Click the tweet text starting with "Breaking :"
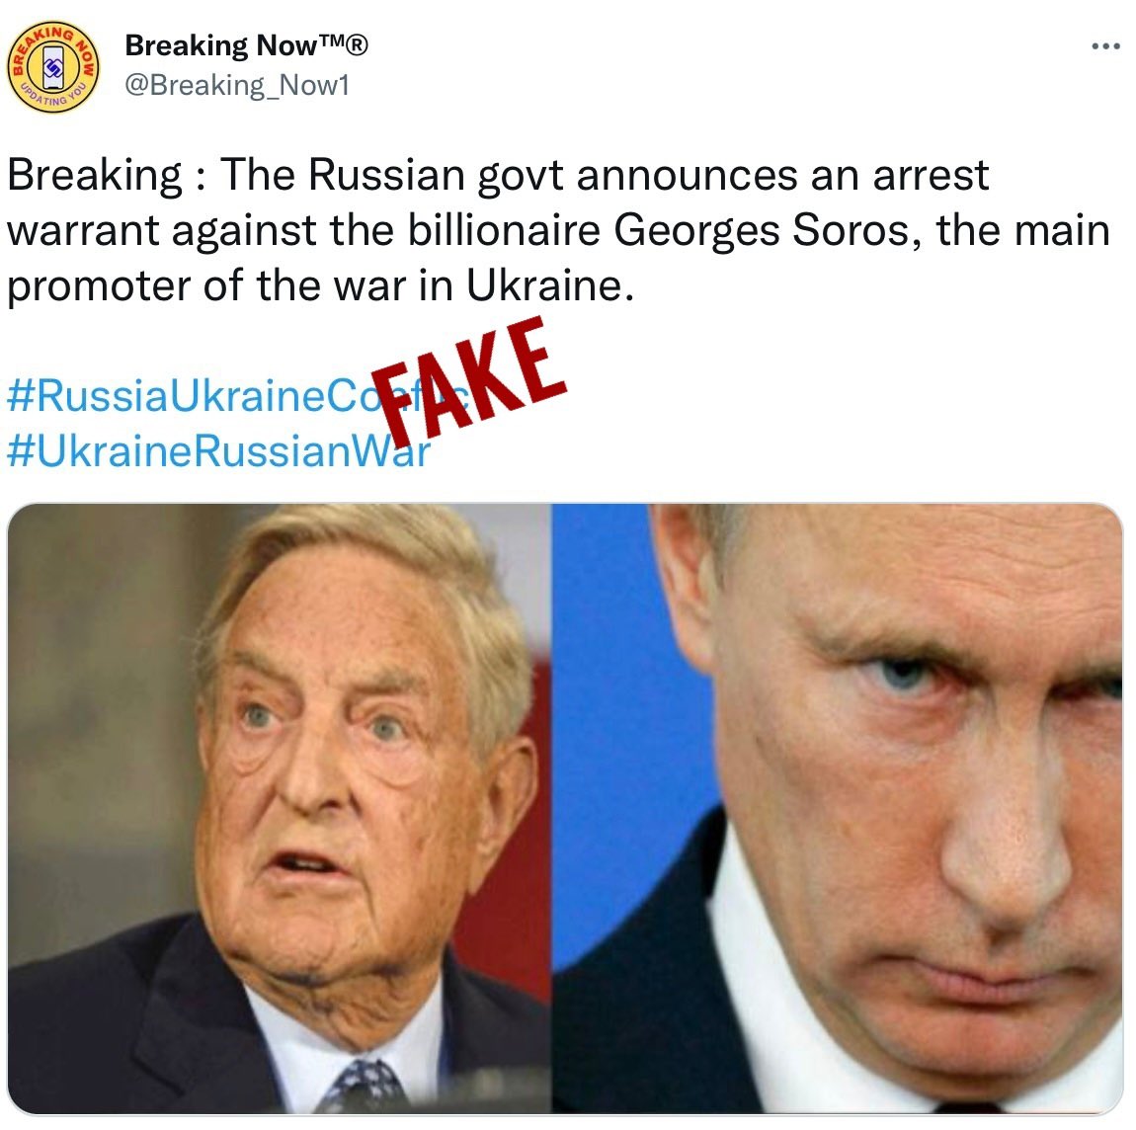1136x1130 pixels. 558,230
